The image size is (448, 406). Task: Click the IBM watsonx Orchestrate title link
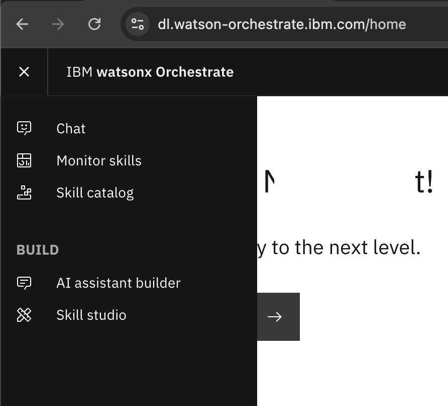(150, 72)
